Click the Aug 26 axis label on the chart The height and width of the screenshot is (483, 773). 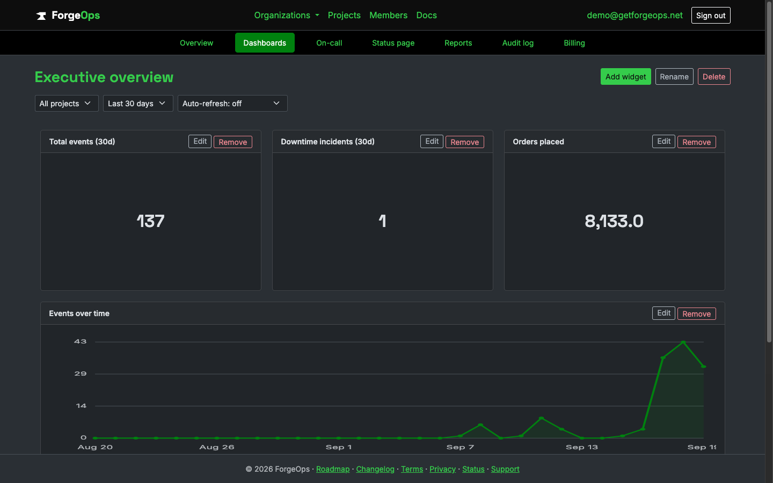coord(217,447)
